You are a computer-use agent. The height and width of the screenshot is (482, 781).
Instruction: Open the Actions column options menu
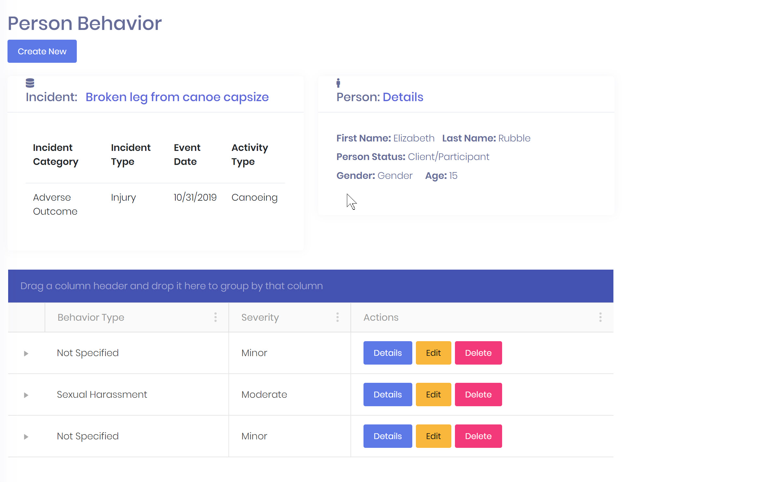tap(600, 317)
